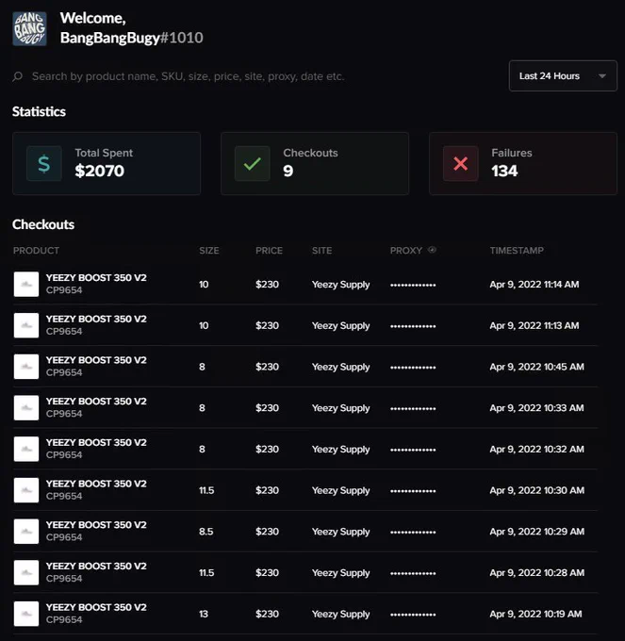Image resolution: width=625 pixels, height=641 pixels.
Task: Click YEEZY BOOST 350 V2 in 10:29 AM row
Action: tap(96, 525)
